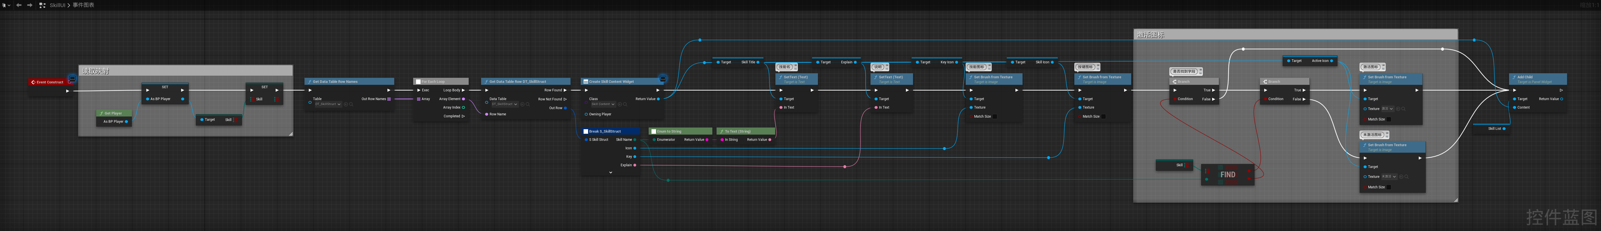This screenshot has width=1601, height=231.
Task: Open the 激活 Texture dropdown
Action: point(1388,109)
